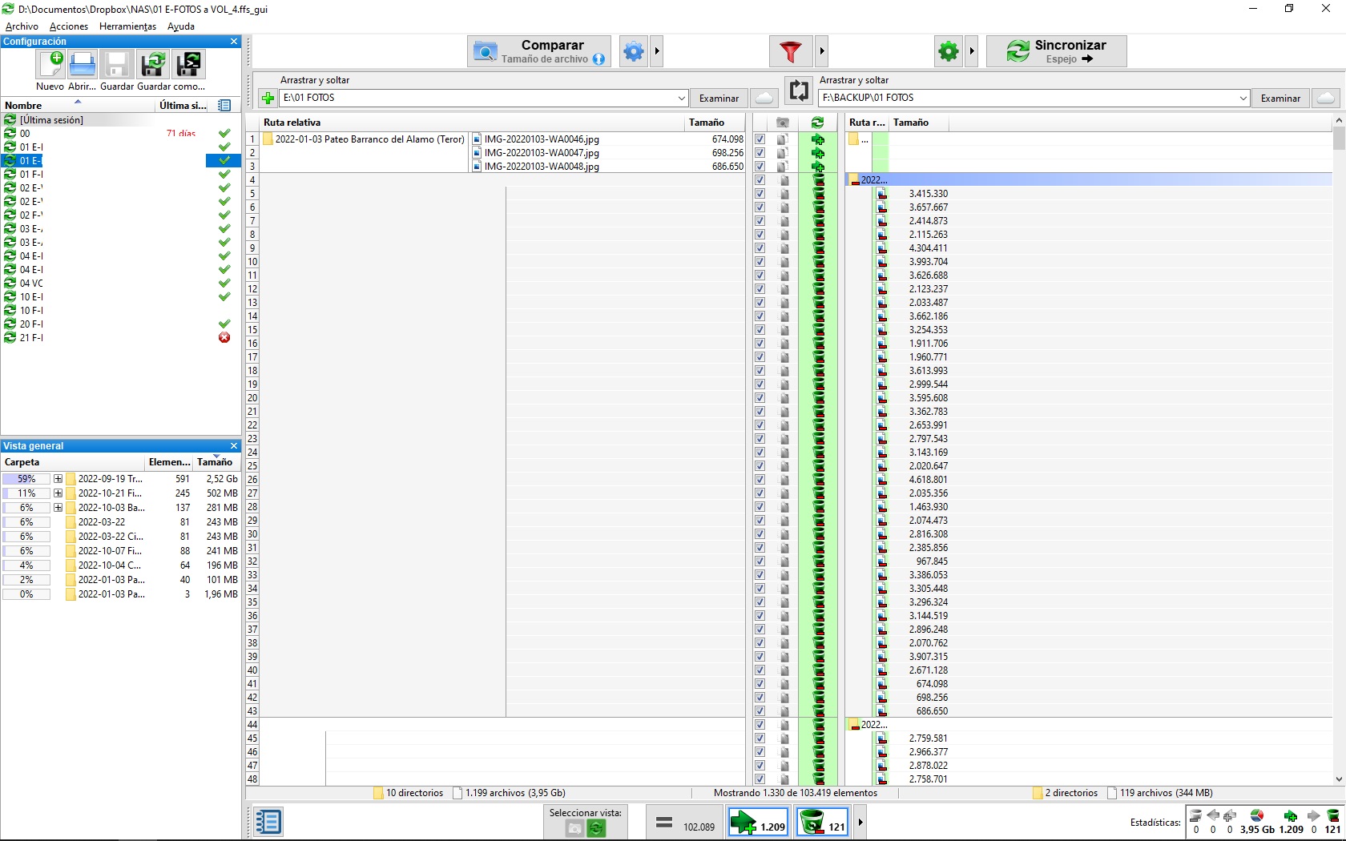Screen dimensions: 1346x841
Task: Open synchronization settings green gear
Action: [x=949, y=52]
